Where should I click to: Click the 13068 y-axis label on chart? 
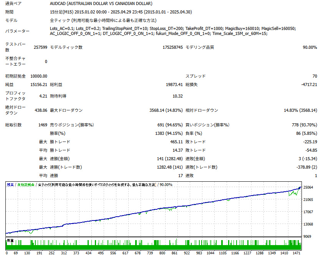click(308, 224)
